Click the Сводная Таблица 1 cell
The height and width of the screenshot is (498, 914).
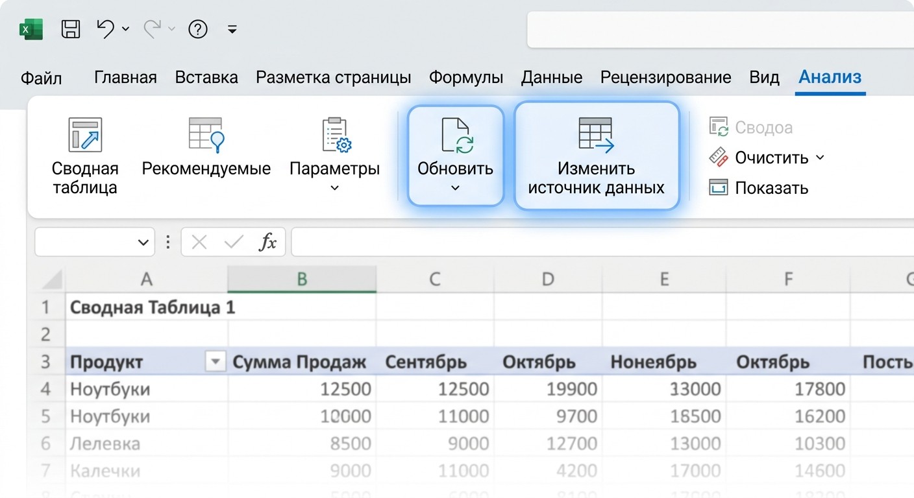click(147, 307)
